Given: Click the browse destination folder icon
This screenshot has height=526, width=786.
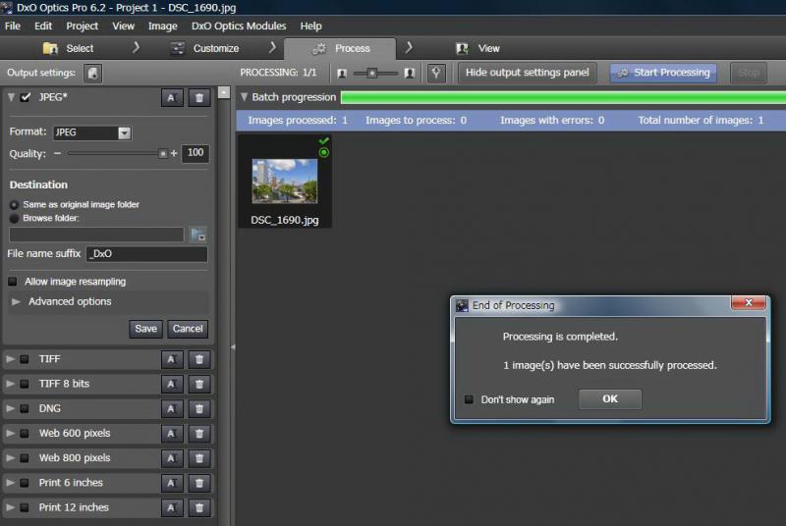Looking at the screenshot, I should pos(198,235).
